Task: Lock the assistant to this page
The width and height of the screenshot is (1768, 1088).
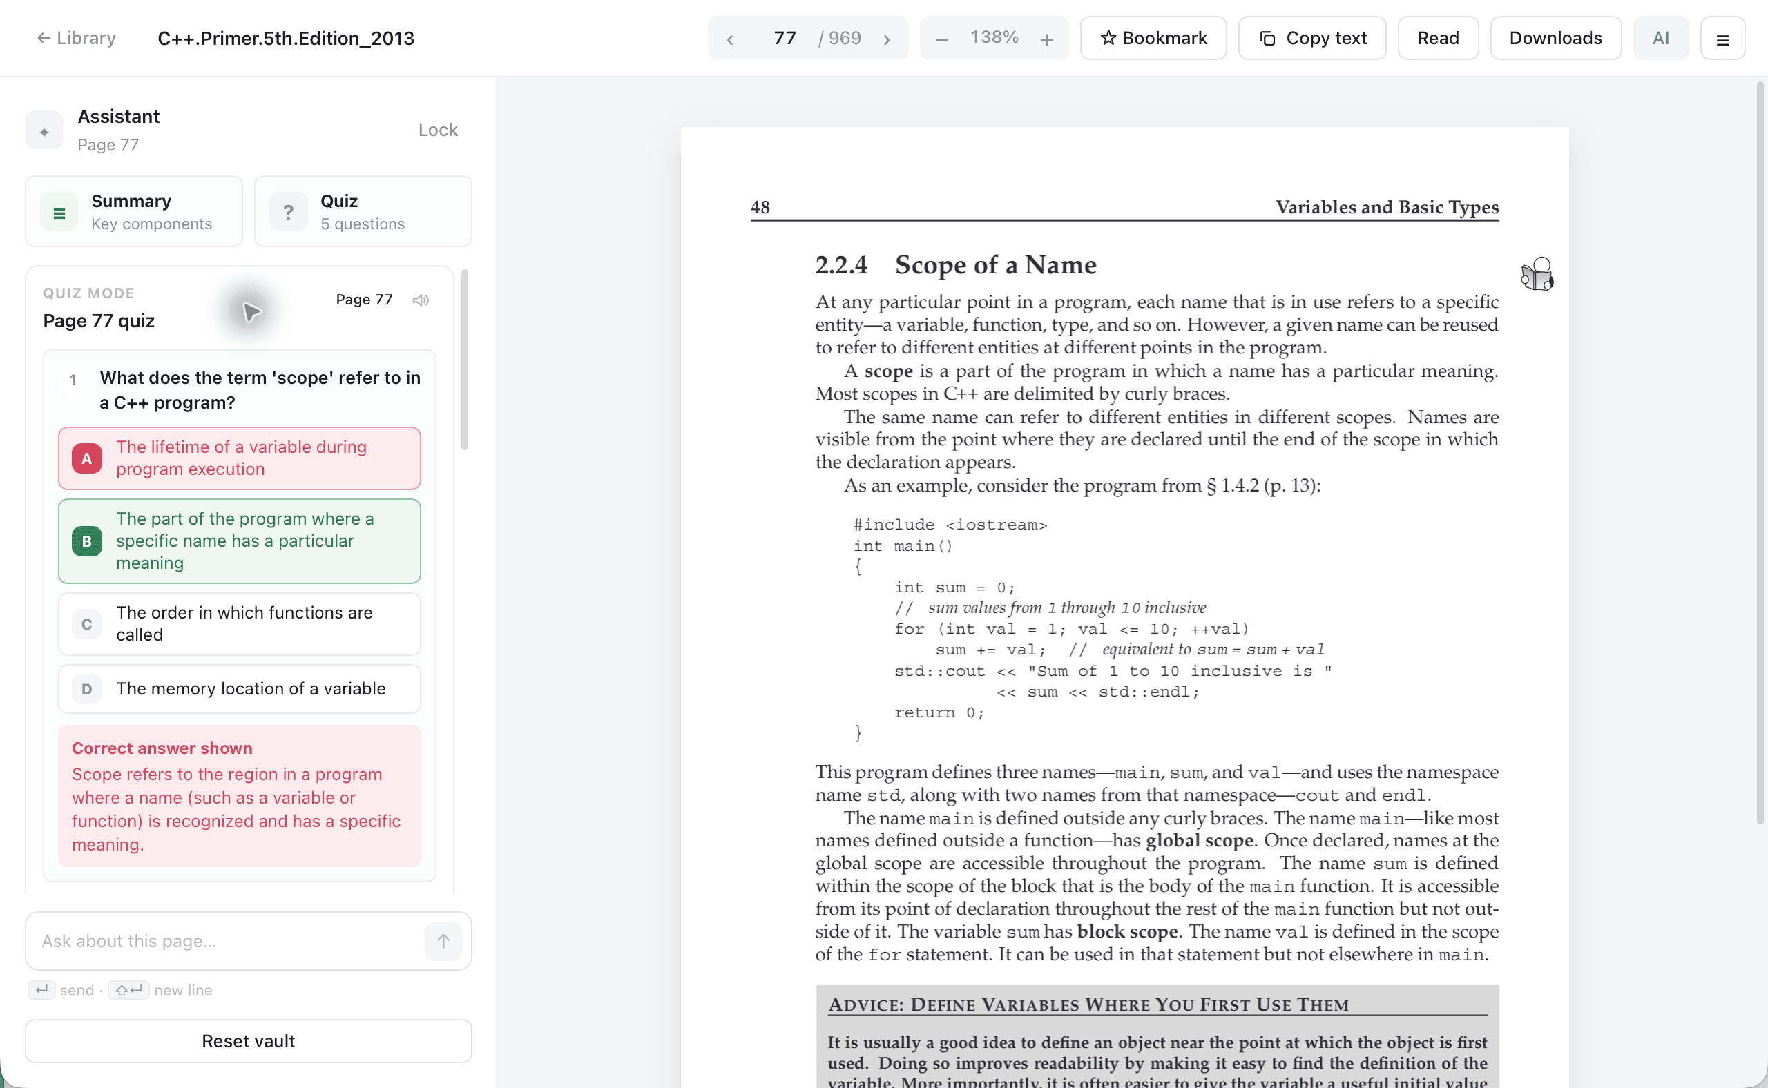Action: (x=438, y=130)
